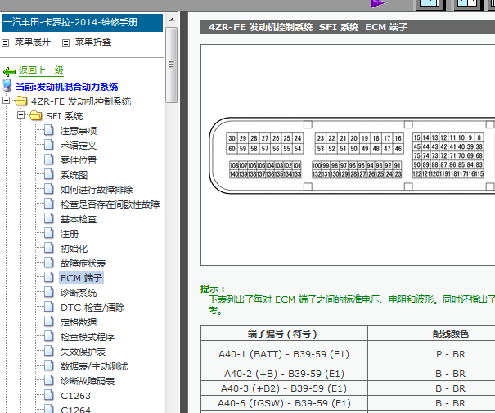
Task: Open the DTC 检查/清除 page
Action: [92, 308]
